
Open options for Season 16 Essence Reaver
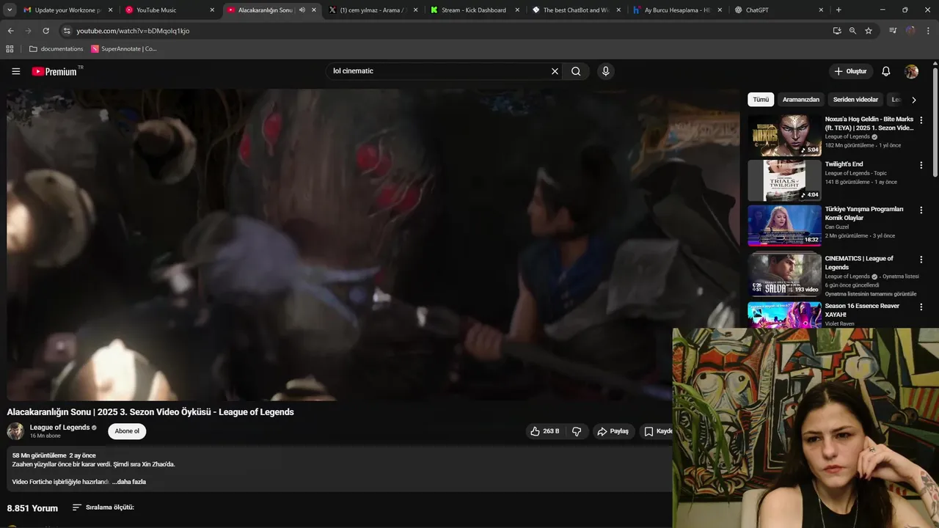point(921,307)
